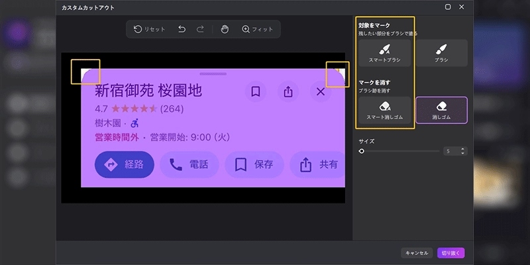
Task: Click the 対象をマーク heading
Action: (x=374, y=25)
